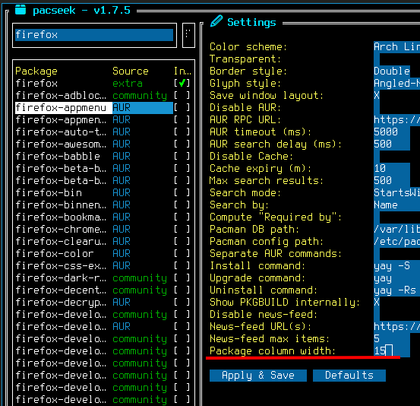
Task: Click the pacseek package box icon
Action: pyautogui.click(x=21, y=10)
